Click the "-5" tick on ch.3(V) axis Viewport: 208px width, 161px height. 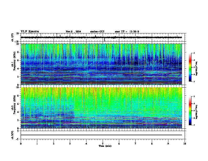pos(18,139)
